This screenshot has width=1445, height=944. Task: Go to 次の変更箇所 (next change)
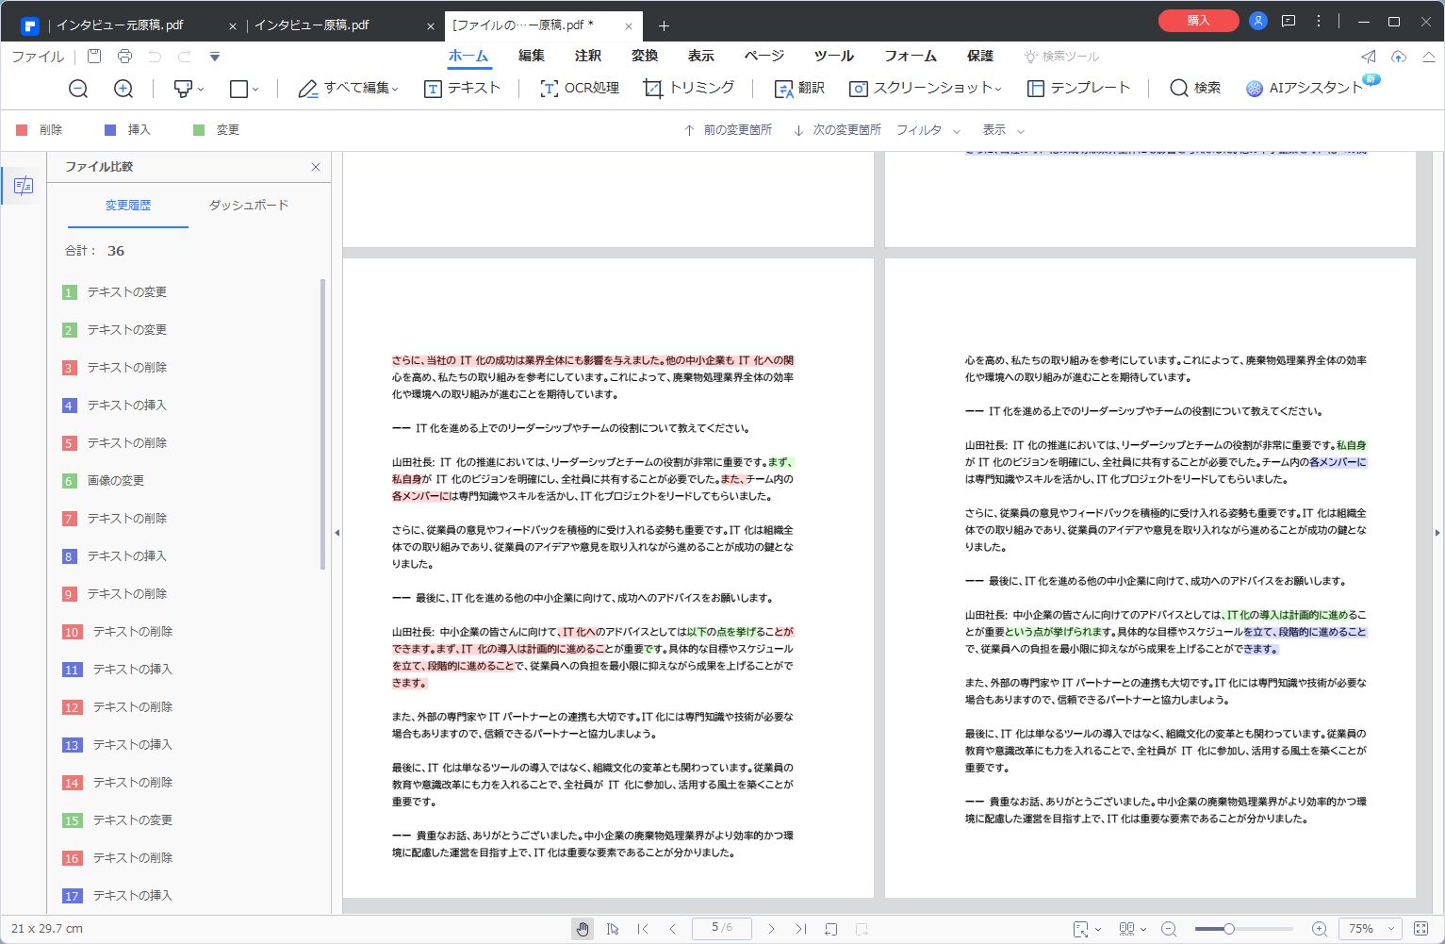(x=835, y=129)
